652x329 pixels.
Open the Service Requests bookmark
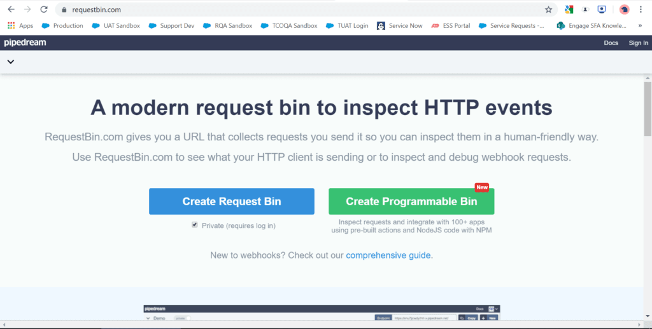pos(511,25)
